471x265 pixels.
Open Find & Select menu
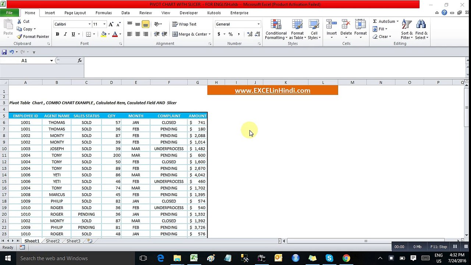pyautogui.click(x=421, y=29)
